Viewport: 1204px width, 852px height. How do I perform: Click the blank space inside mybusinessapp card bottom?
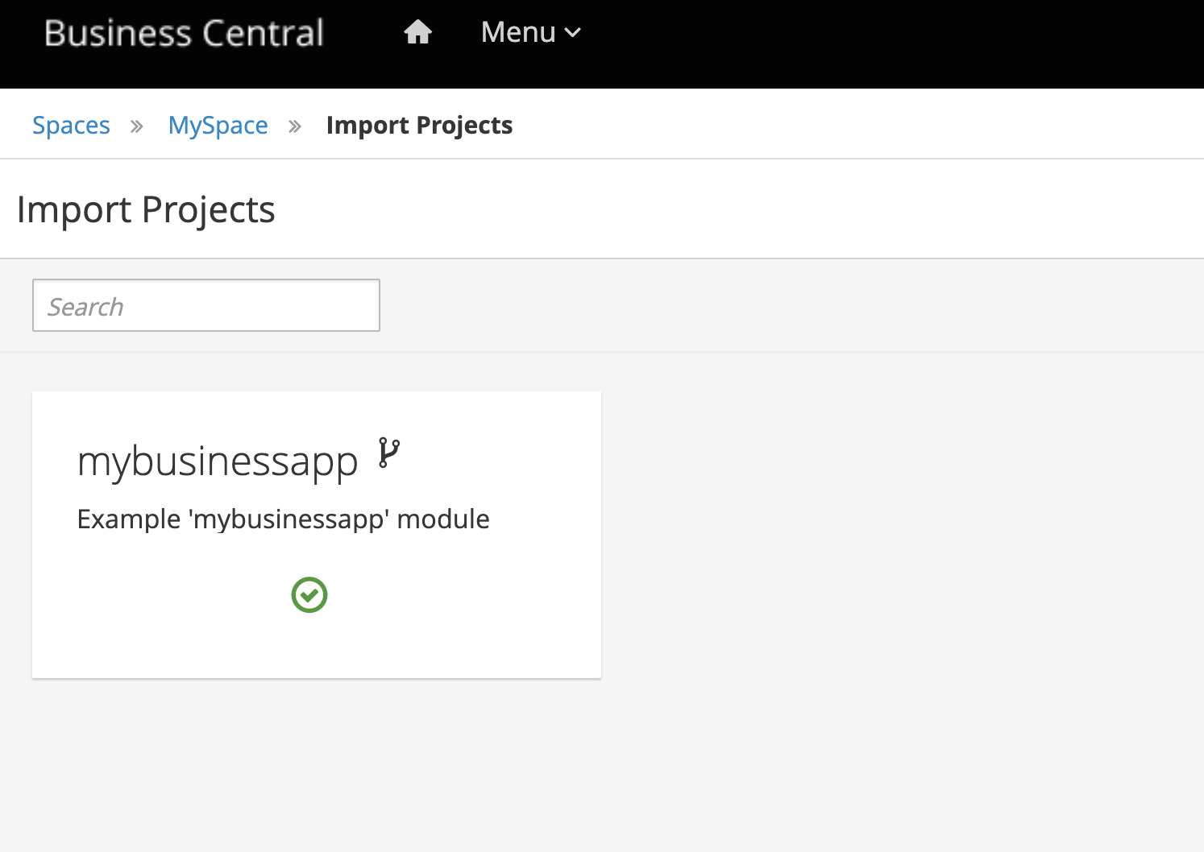click(x=317, y=648)
